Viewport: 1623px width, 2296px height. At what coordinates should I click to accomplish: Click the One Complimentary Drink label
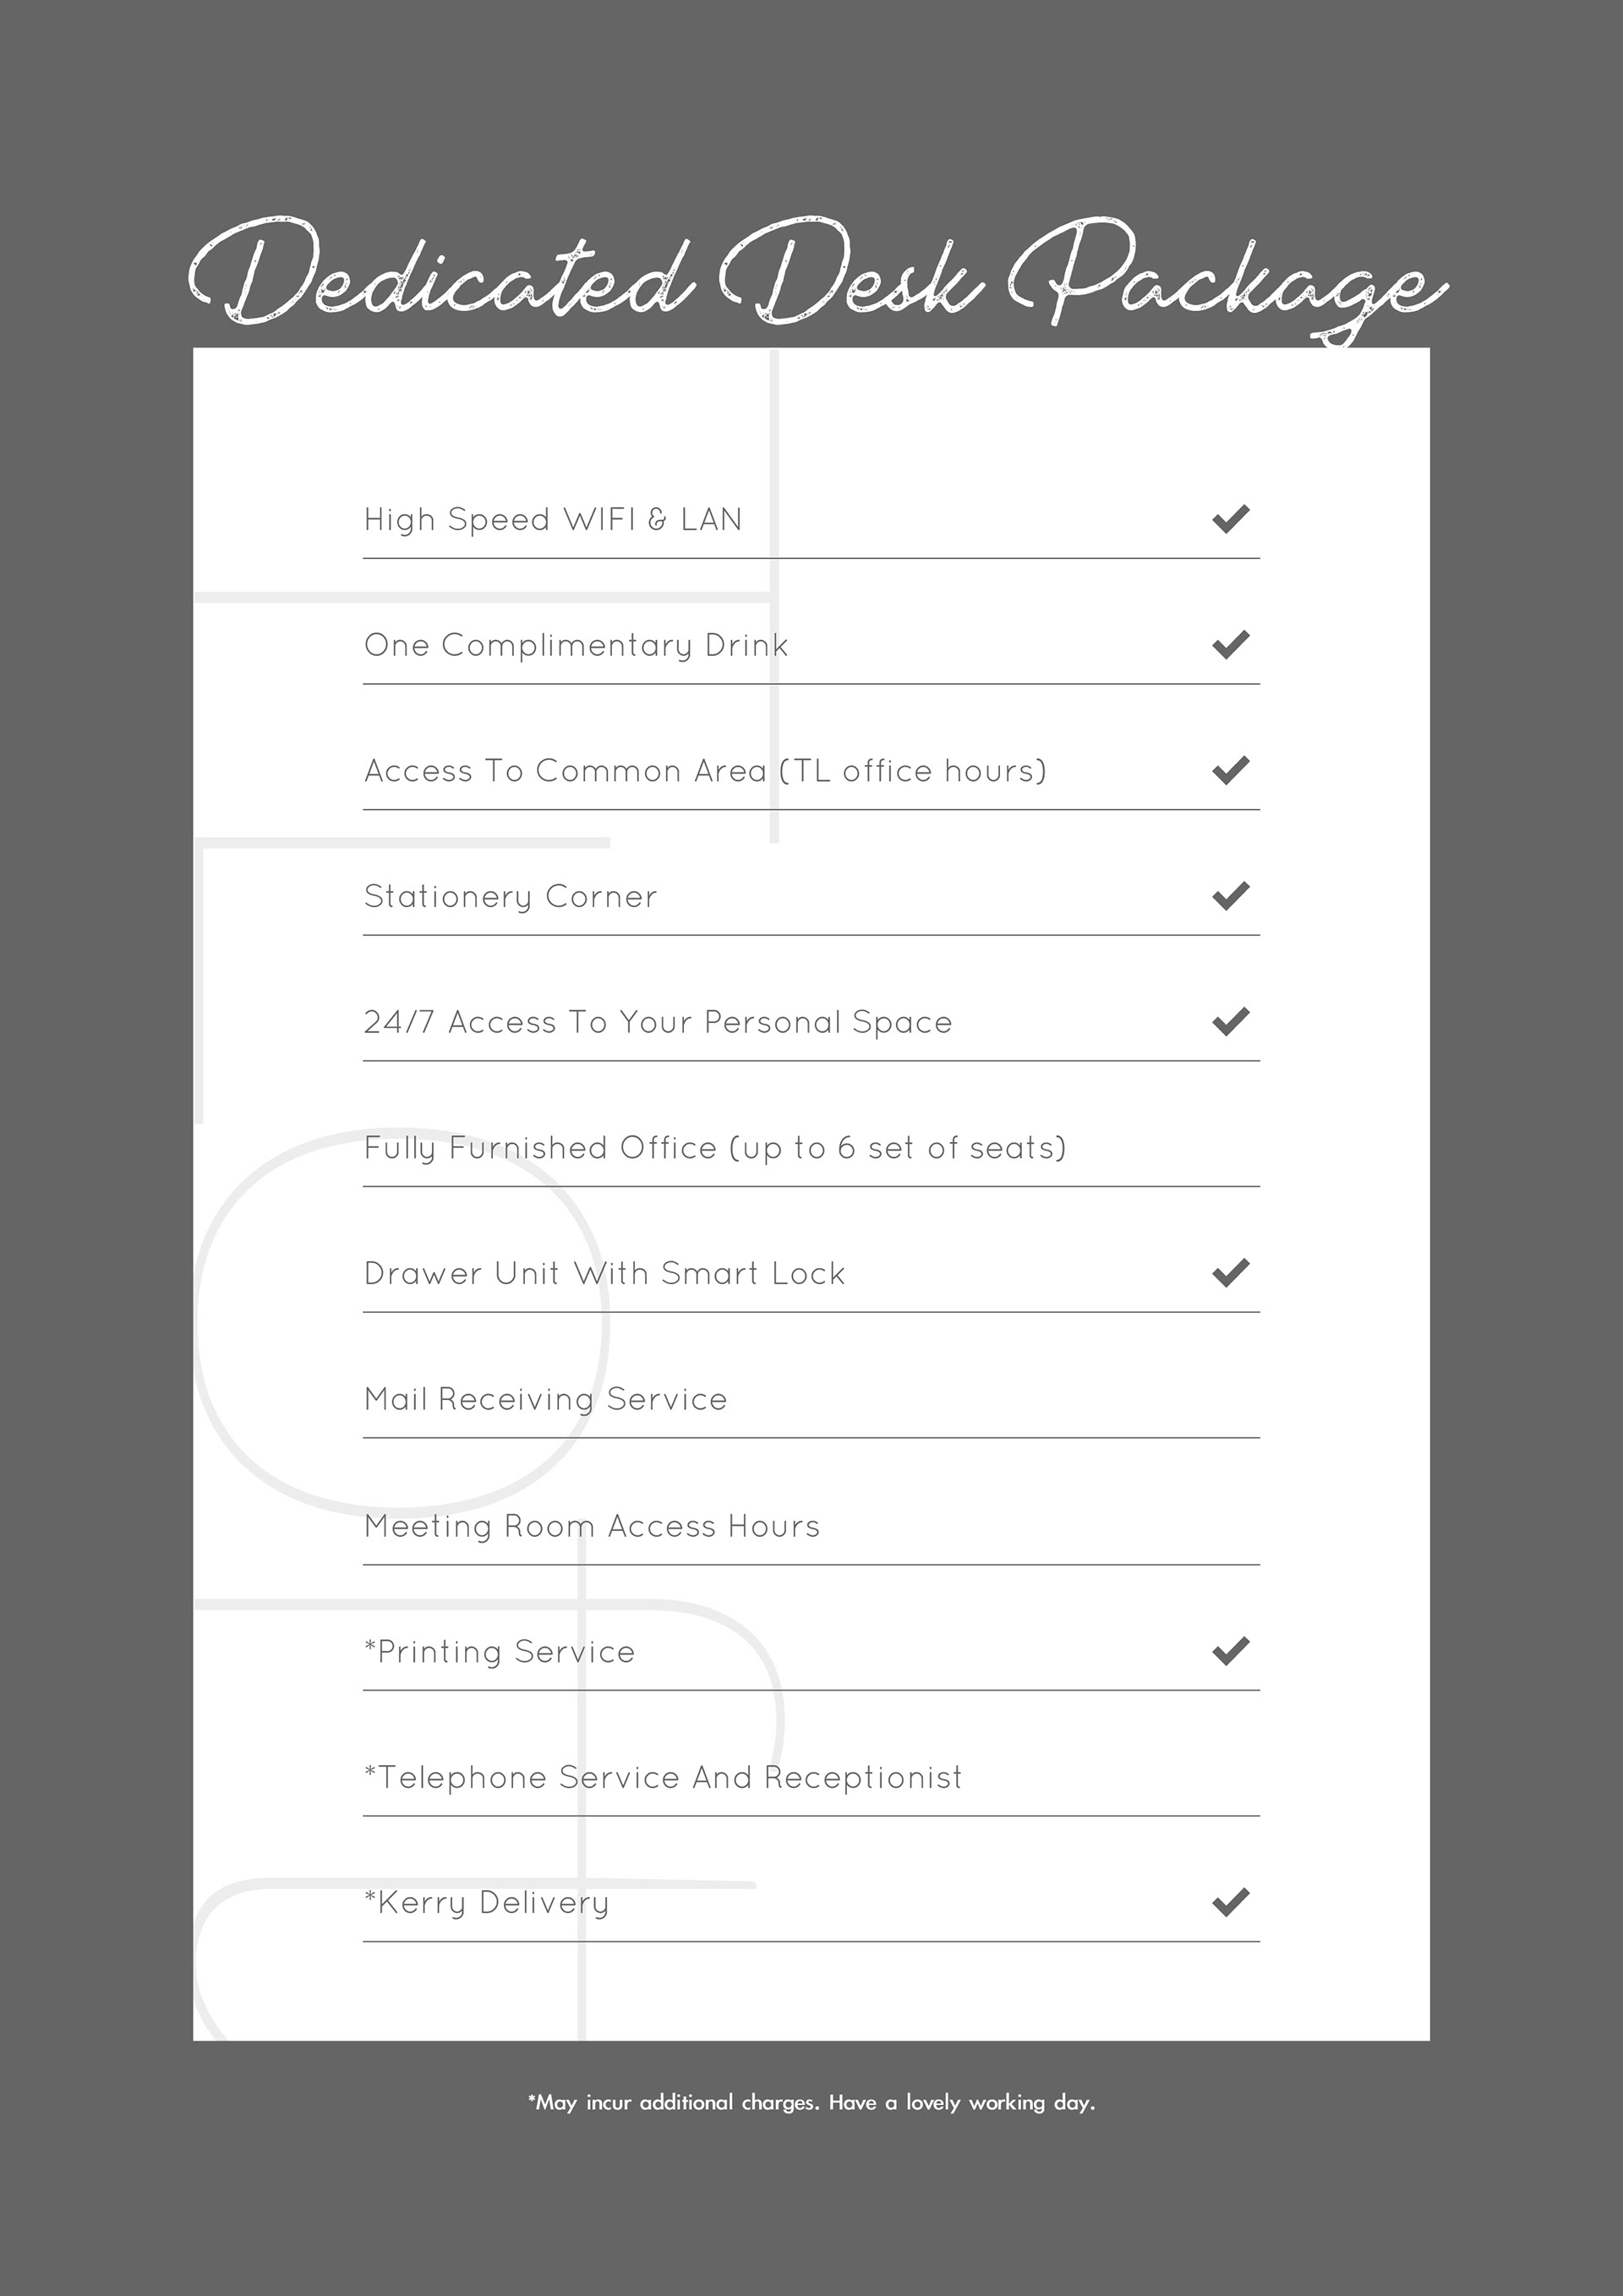pyautogui.click(x=576, y=646)
